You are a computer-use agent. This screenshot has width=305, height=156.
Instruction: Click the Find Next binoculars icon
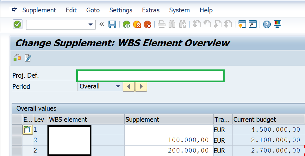click(183, 24)
